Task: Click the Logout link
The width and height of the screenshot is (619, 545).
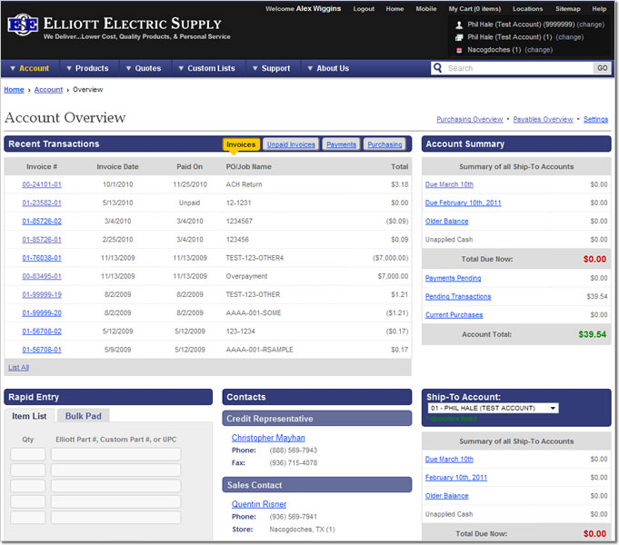Action: tap(364, 9)
